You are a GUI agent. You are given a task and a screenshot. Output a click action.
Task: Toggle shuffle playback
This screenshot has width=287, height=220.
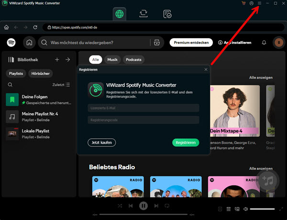pyautogui.click(x=120, y=206)
